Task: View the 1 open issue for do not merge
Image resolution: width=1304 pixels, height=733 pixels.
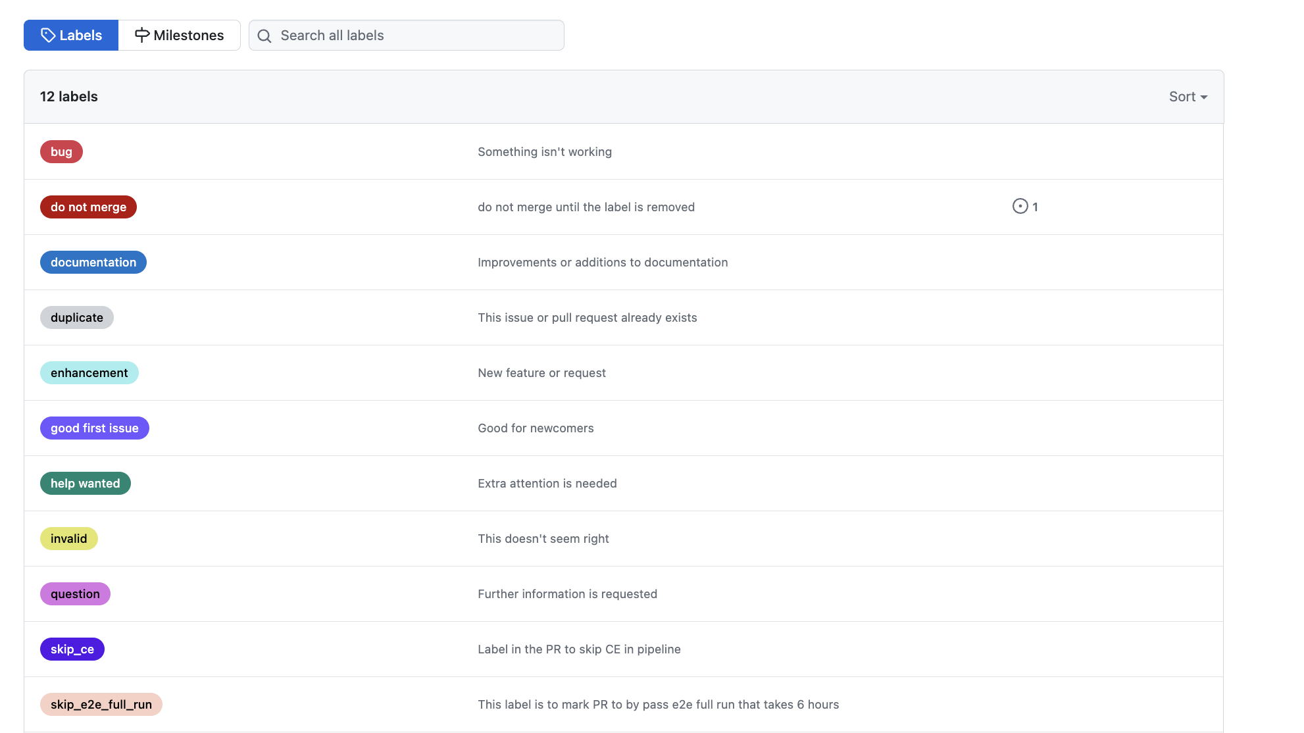Action: coord(1025,207)
